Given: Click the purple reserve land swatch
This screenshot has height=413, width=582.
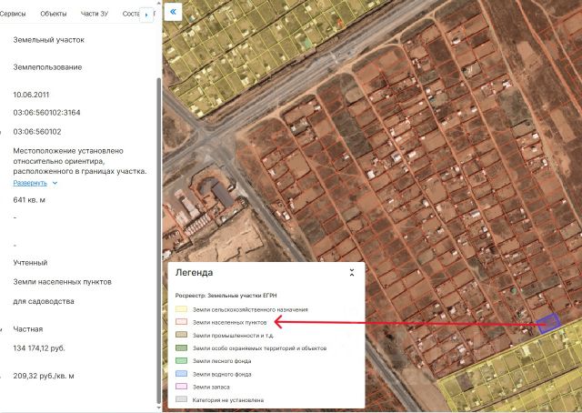Looking at the screenshot, I should pyautogui.click(x=181, y=387).
